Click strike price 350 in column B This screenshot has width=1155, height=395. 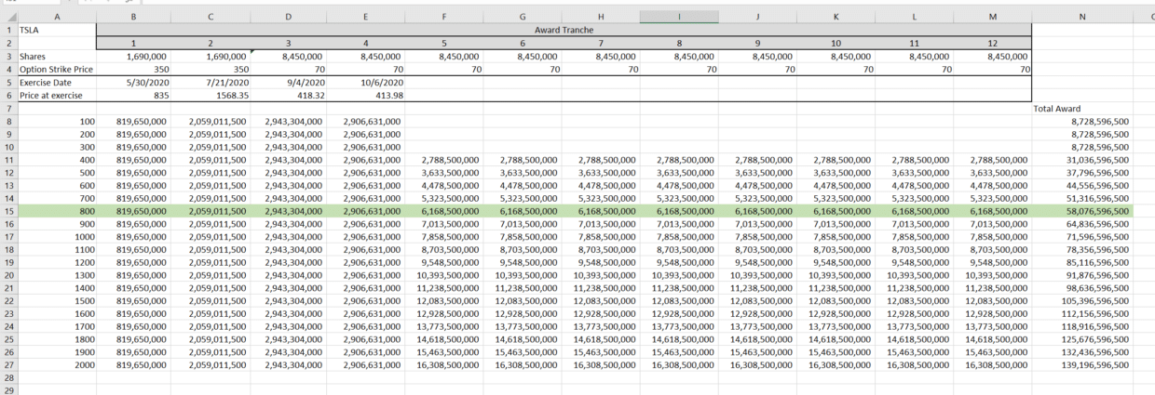133,69
